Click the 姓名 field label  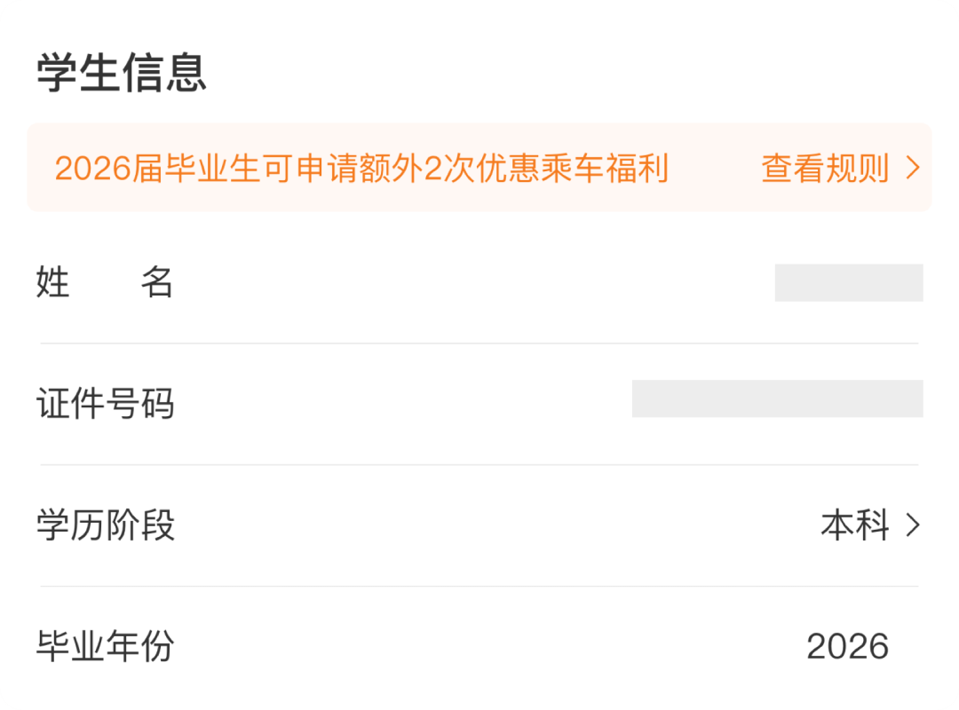pyautogui.click(x=105, y=282)
